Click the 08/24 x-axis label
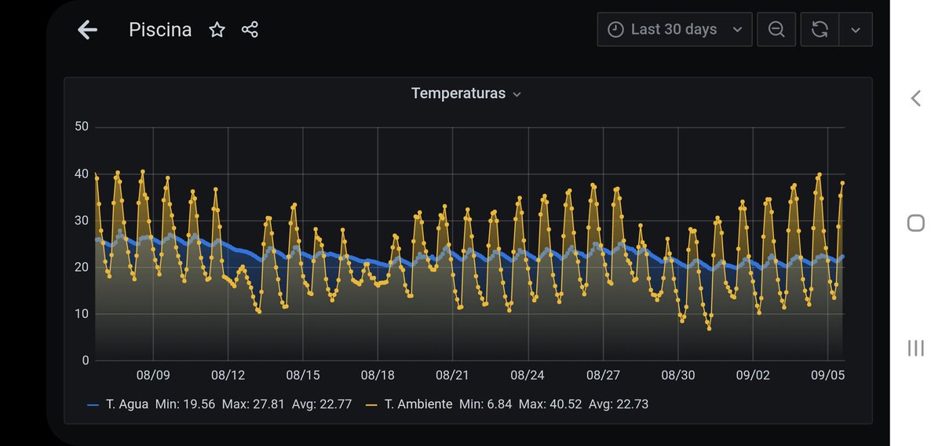The width and height of the screenshot is (942, 446). [x=528, y=375]
